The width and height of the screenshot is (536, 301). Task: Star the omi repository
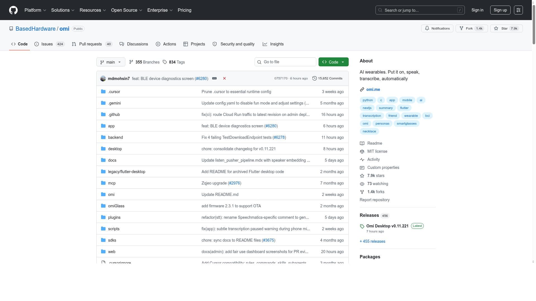[506, 28]
